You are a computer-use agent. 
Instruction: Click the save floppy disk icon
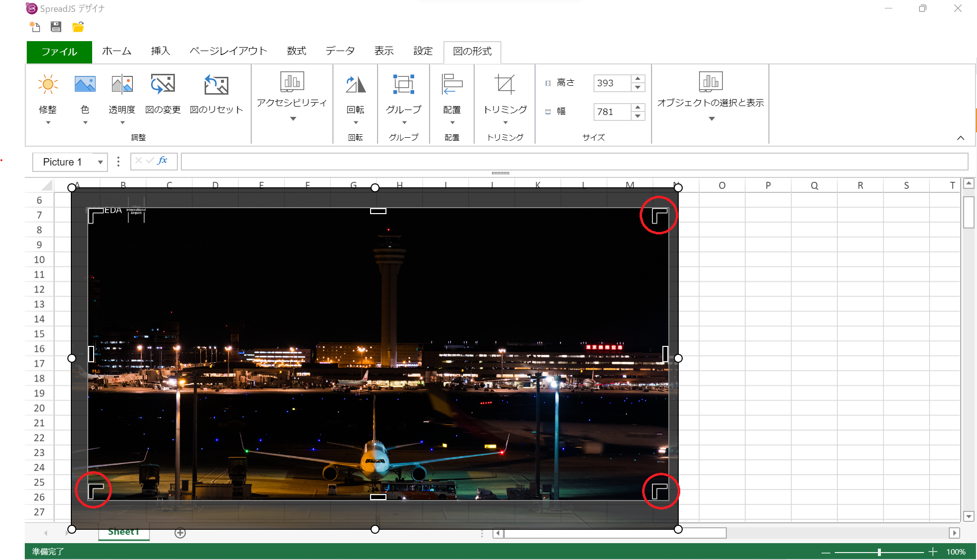tap(56, 27)
